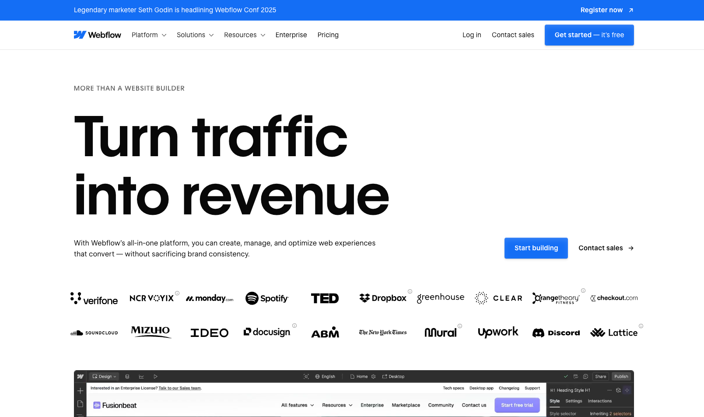Click the Share button in Designer
704x417 pixels.
click(x=601, y=377)
